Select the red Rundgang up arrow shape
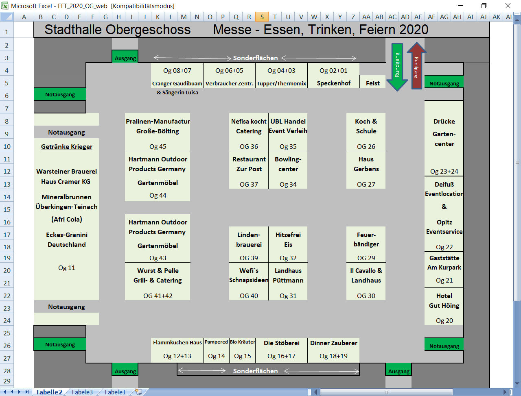521x396 pixels. click(416, 65)
